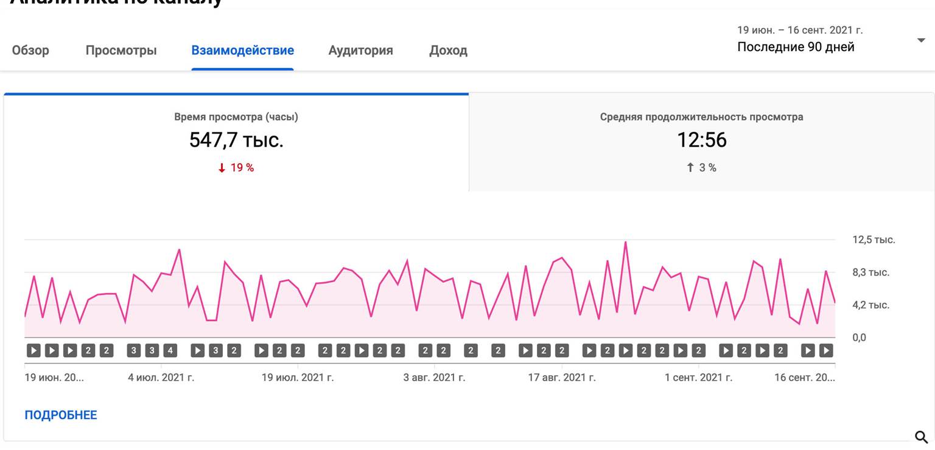Select the Средняя продолжительность просмотра card
Screen dimensions: 935x450
tap(701, 143)
